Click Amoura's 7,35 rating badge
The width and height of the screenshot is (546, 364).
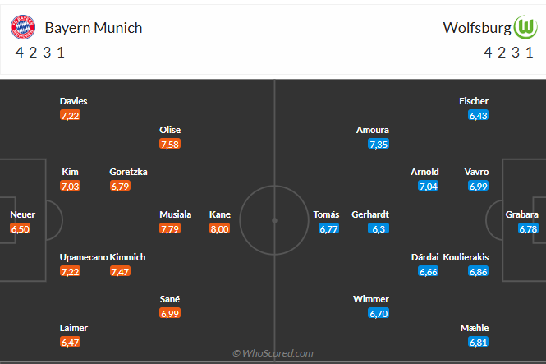click(379, 145)
